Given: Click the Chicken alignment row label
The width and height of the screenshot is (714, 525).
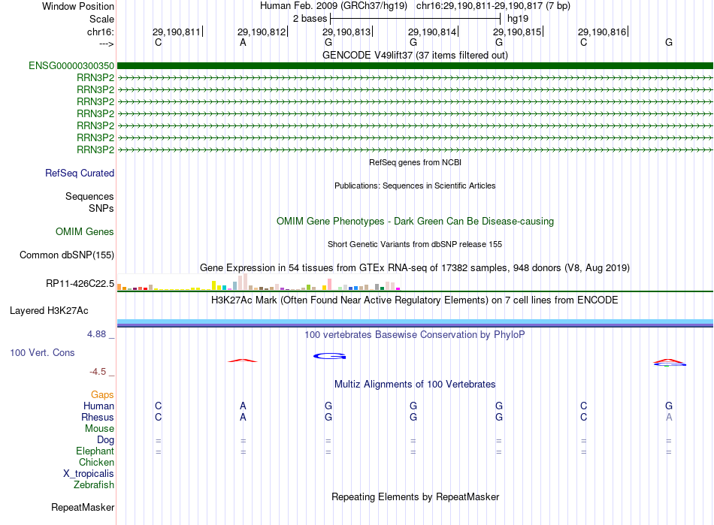Looking at the screenshot, I should 96,462.
